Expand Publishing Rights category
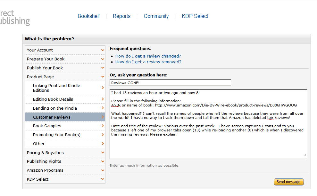The height and width of the screenshot is (196, 317). pyautogui.click(x=103, y=161)
